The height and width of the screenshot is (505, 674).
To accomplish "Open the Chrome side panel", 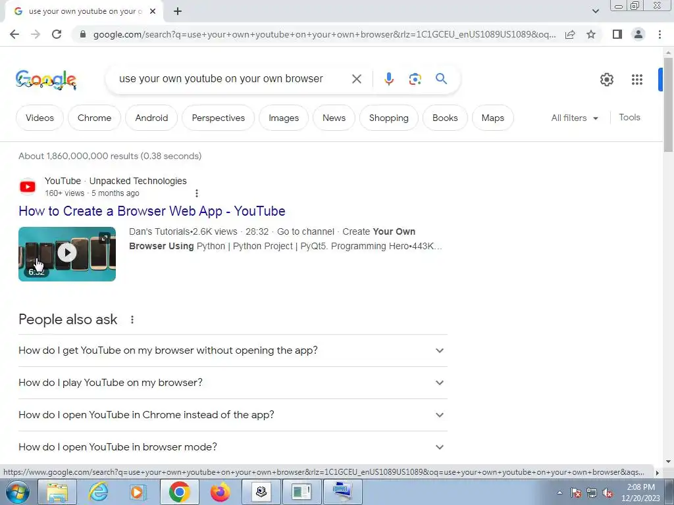I will [x=617, y=34].
